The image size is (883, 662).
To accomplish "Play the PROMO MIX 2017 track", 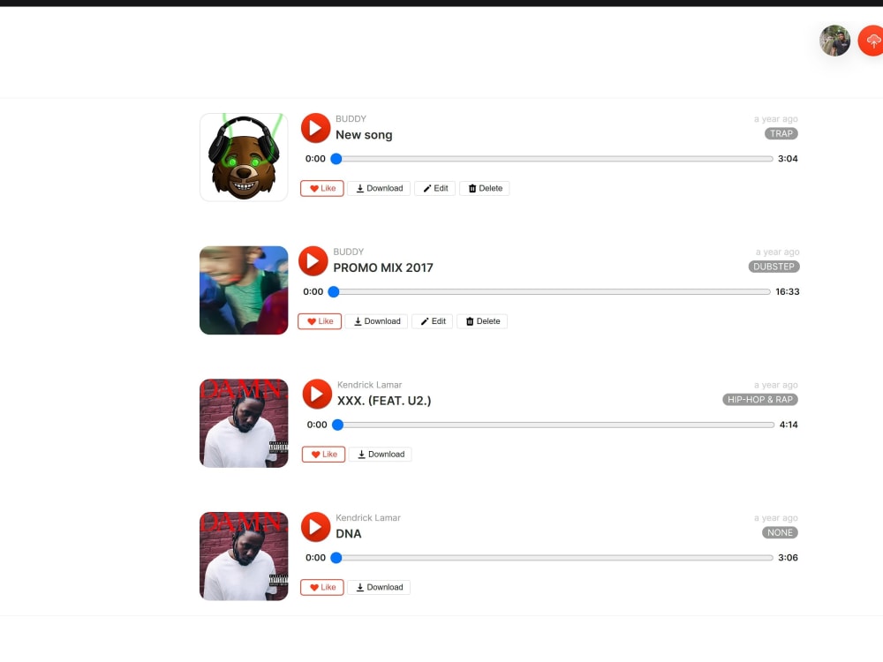I will (x=313, y=260).
